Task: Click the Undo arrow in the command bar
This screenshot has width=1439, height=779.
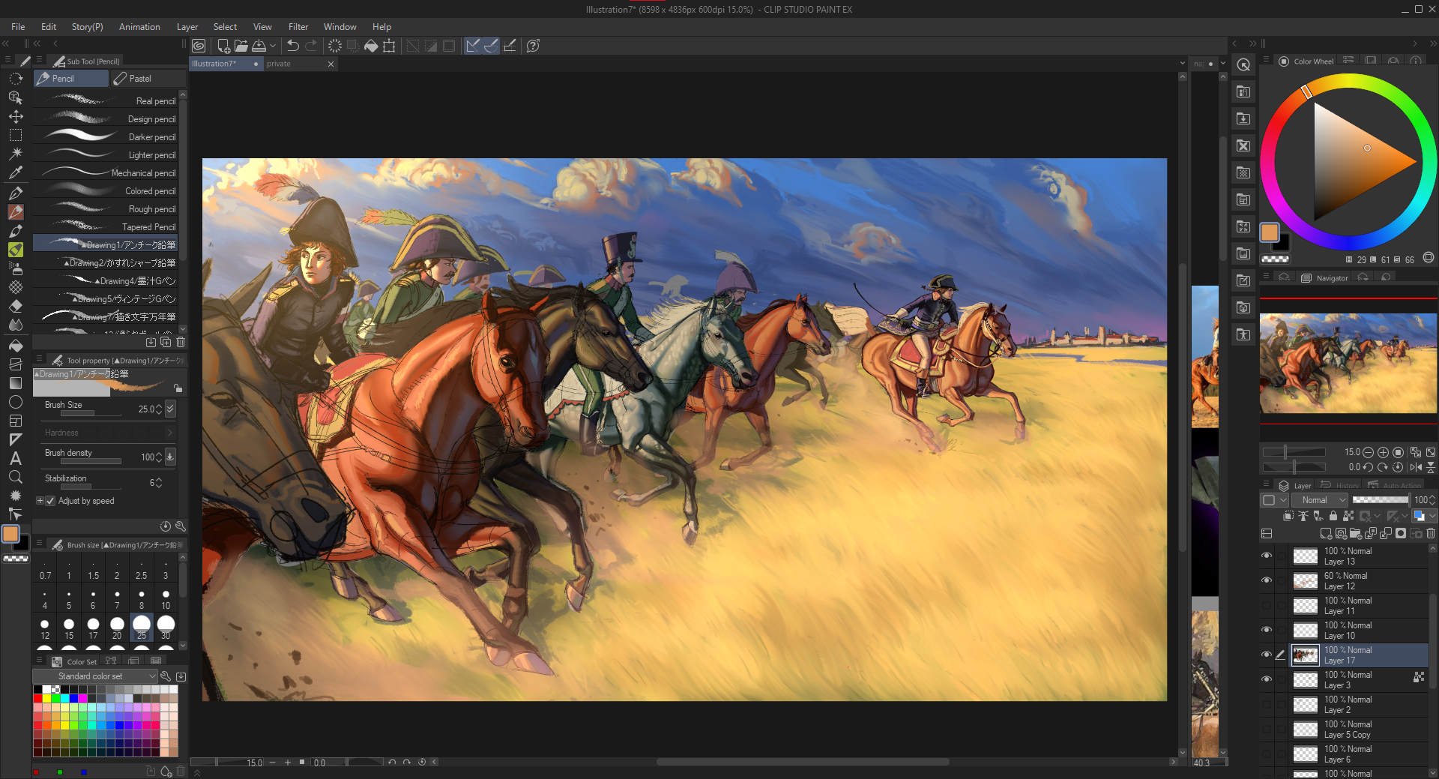Action: coord(293,46)
